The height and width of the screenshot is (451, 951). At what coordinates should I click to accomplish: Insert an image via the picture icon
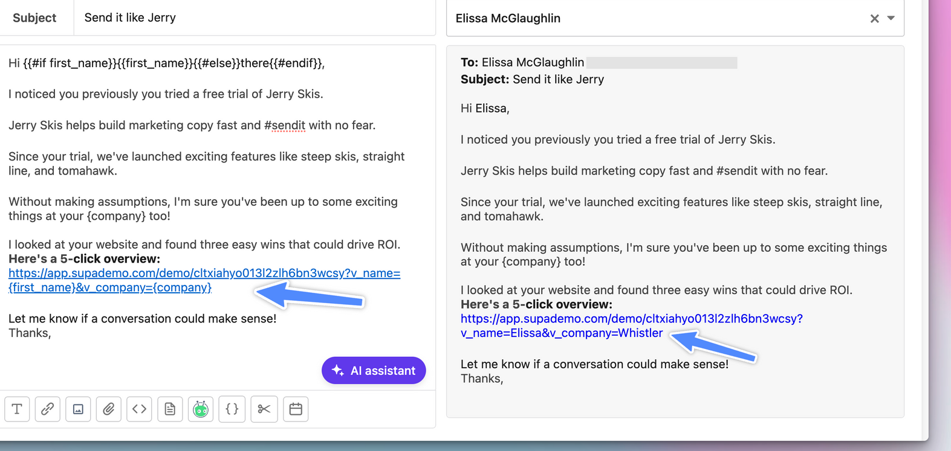[78, 409]
